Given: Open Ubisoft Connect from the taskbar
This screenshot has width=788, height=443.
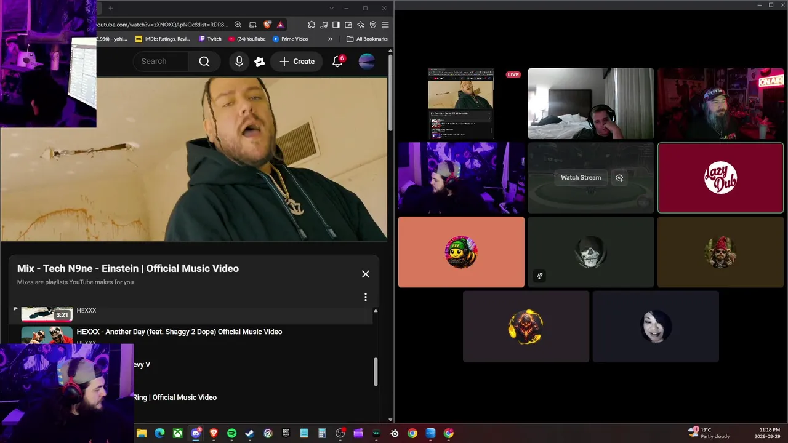Looking at the screenshot, I should (268, 433).
